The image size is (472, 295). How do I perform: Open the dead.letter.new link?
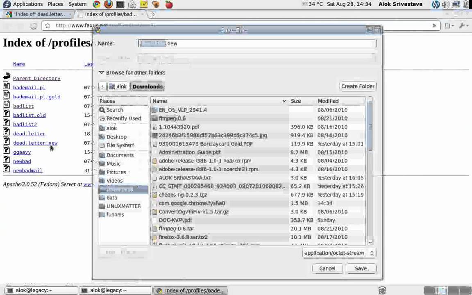coord(35,143)
